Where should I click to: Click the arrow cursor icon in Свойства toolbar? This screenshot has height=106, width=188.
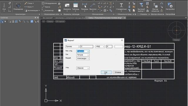pyautogui.click(x=5, y=21)
